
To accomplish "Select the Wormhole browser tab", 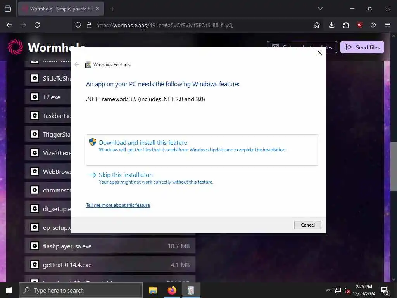I will click(x=61, y=9).
